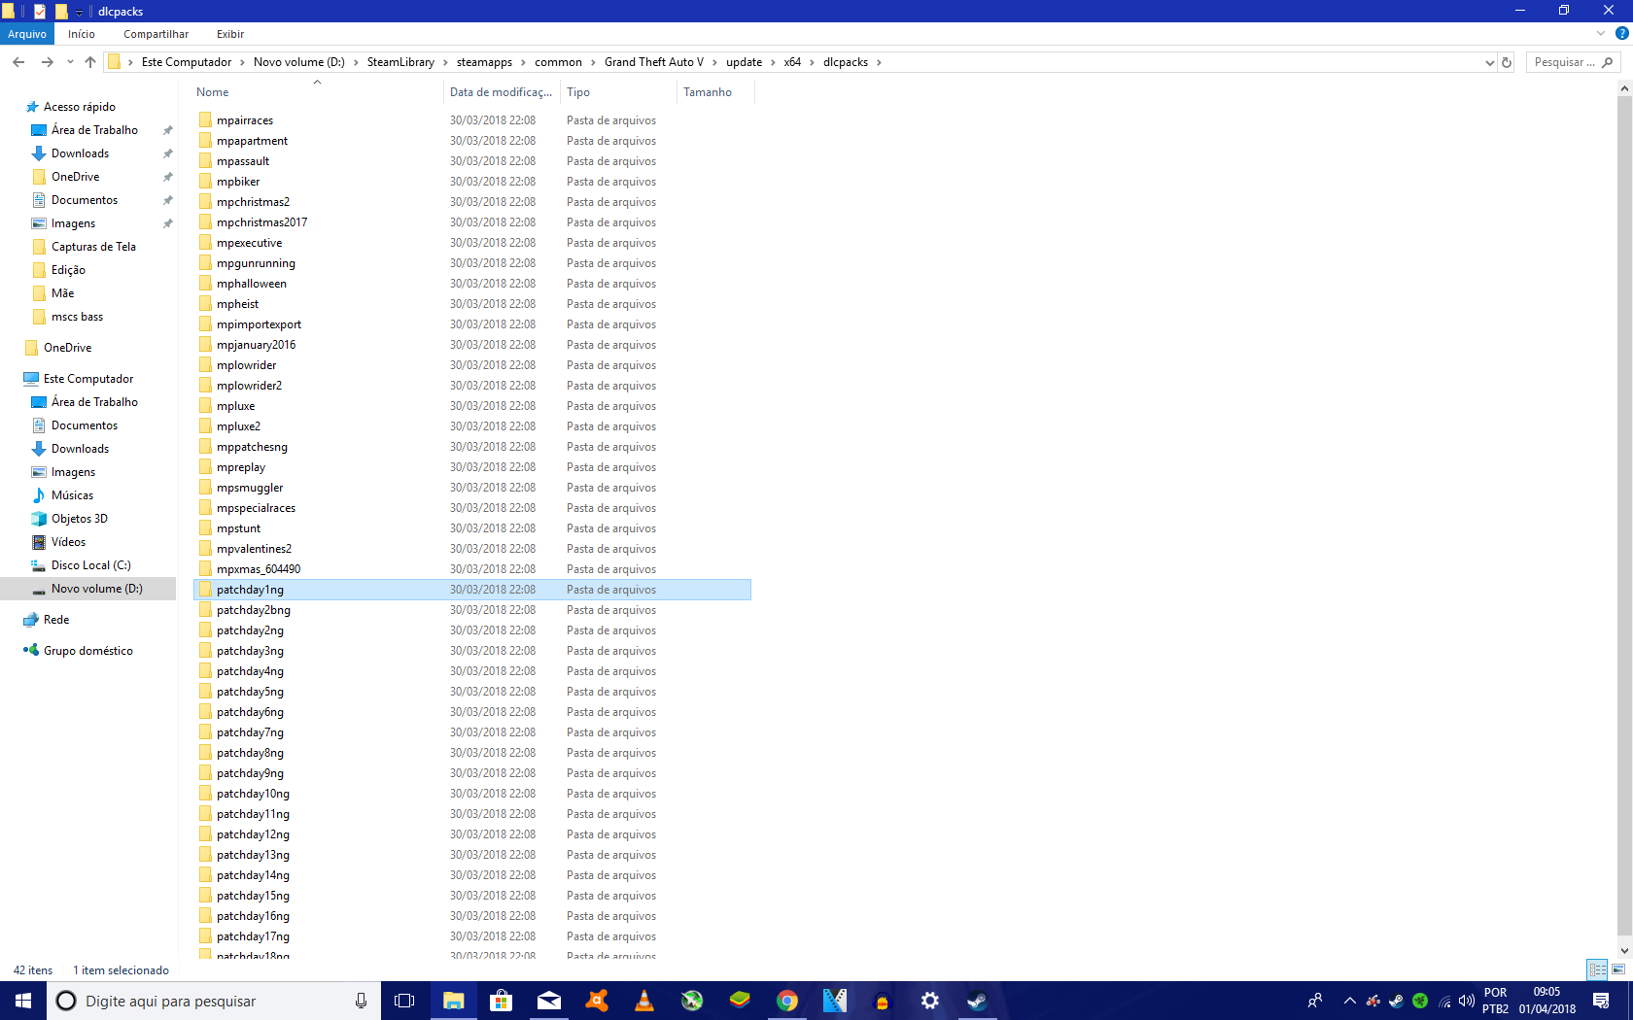Open Capturas de Tela quick access folder

coord(93,247)
